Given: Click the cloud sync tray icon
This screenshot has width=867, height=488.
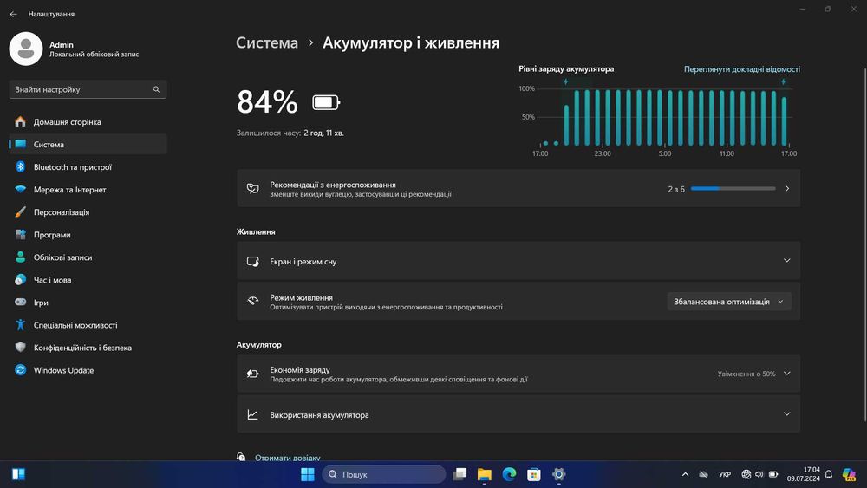Looking at the screenshot, I should (x=703, y=474).
